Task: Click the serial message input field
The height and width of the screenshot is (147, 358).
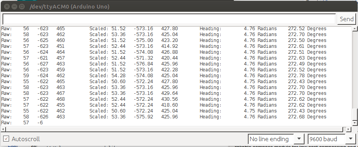Action: (x=169, y=19)
